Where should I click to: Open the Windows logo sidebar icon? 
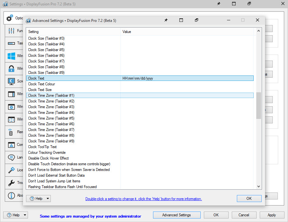point(11,56)
